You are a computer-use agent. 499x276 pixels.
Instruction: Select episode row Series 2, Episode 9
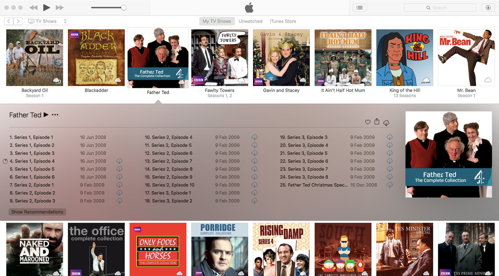(202, 177)
